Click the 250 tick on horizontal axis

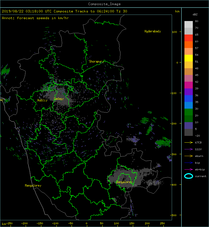(162, 223)
